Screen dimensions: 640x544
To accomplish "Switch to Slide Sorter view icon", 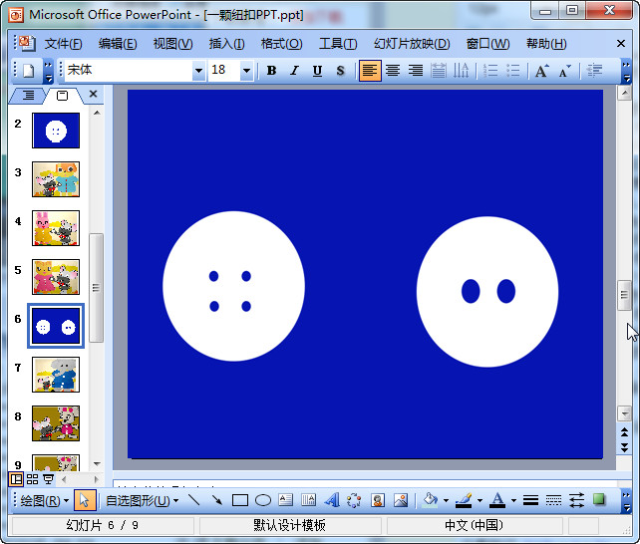I will click(x=32, y=479).
